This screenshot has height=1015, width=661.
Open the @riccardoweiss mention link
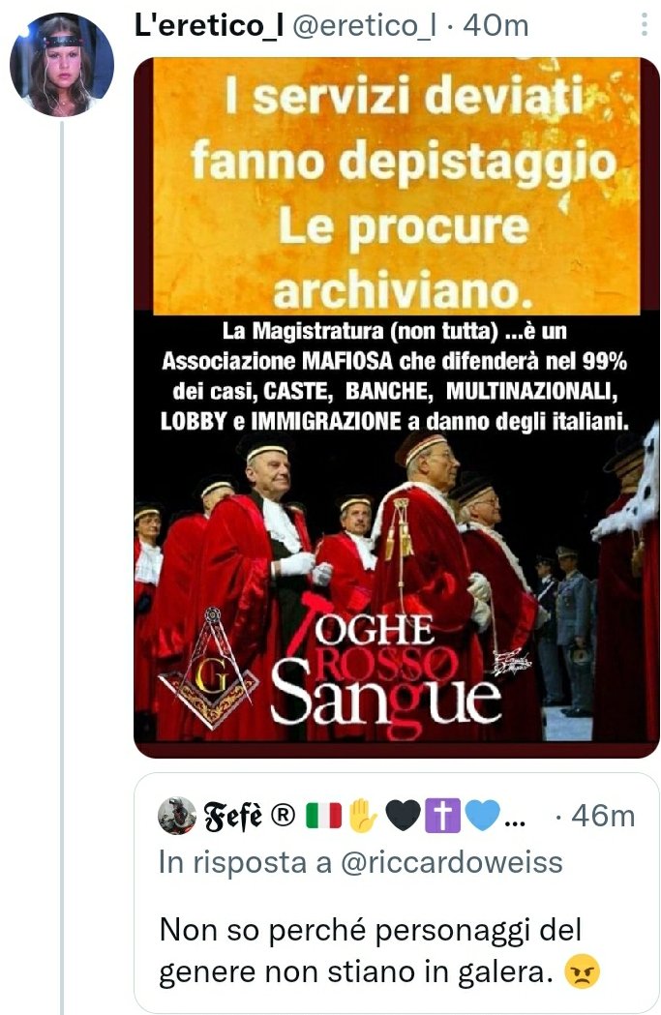tap(451, 862)
